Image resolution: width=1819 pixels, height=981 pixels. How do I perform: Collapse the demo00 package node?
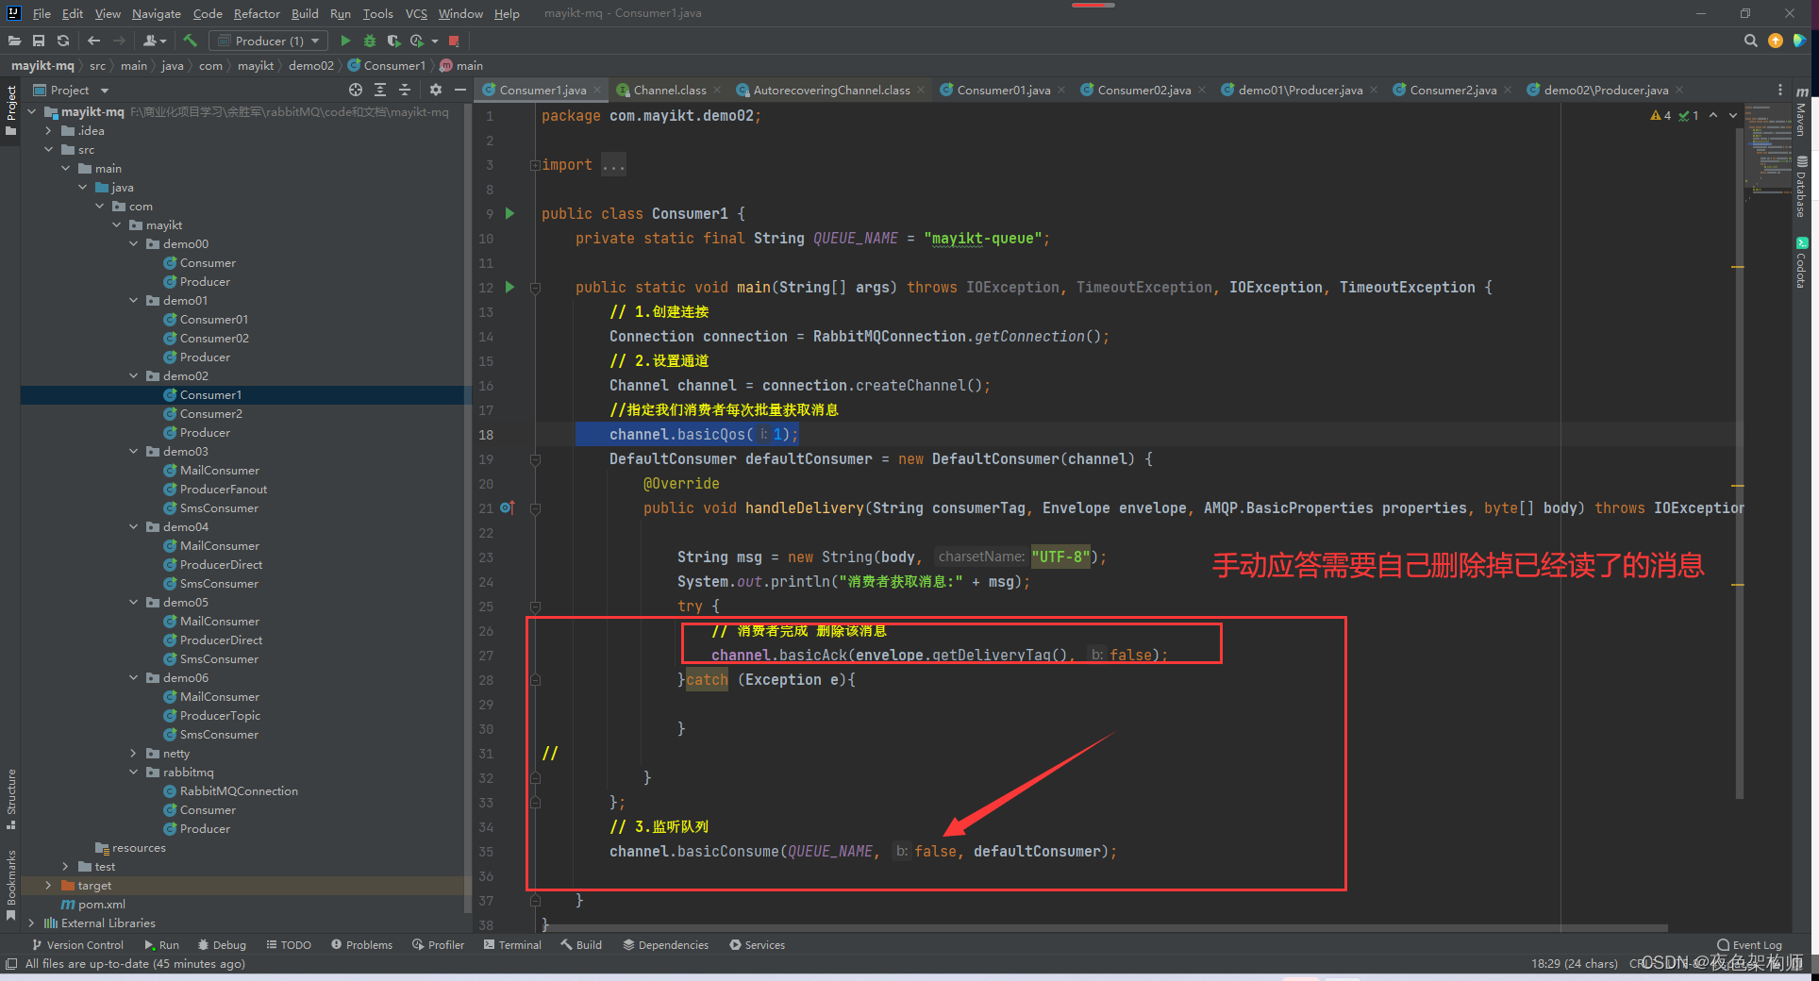pos(134,243)
